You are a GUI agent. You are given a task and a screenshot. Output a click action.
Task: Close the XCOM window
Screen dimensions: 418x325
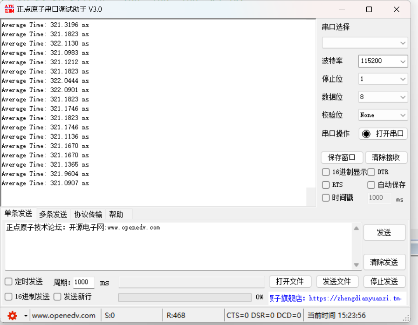click(397, 9)
